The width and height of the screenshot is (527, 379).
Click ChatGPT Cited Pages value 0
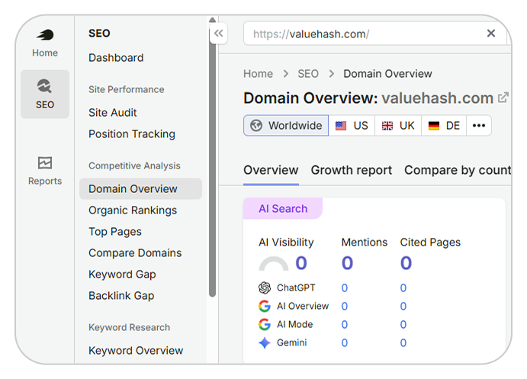coord(403,288)
